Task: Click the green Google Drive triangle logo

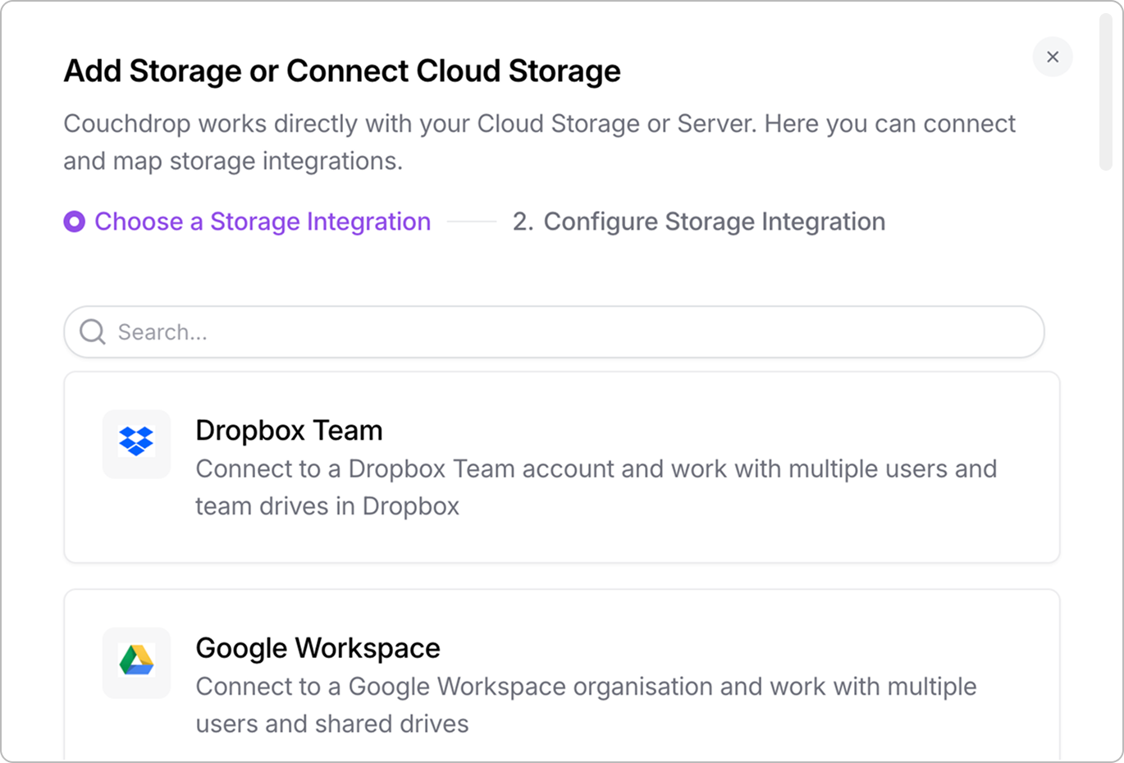Action: [x=136, y=663]
